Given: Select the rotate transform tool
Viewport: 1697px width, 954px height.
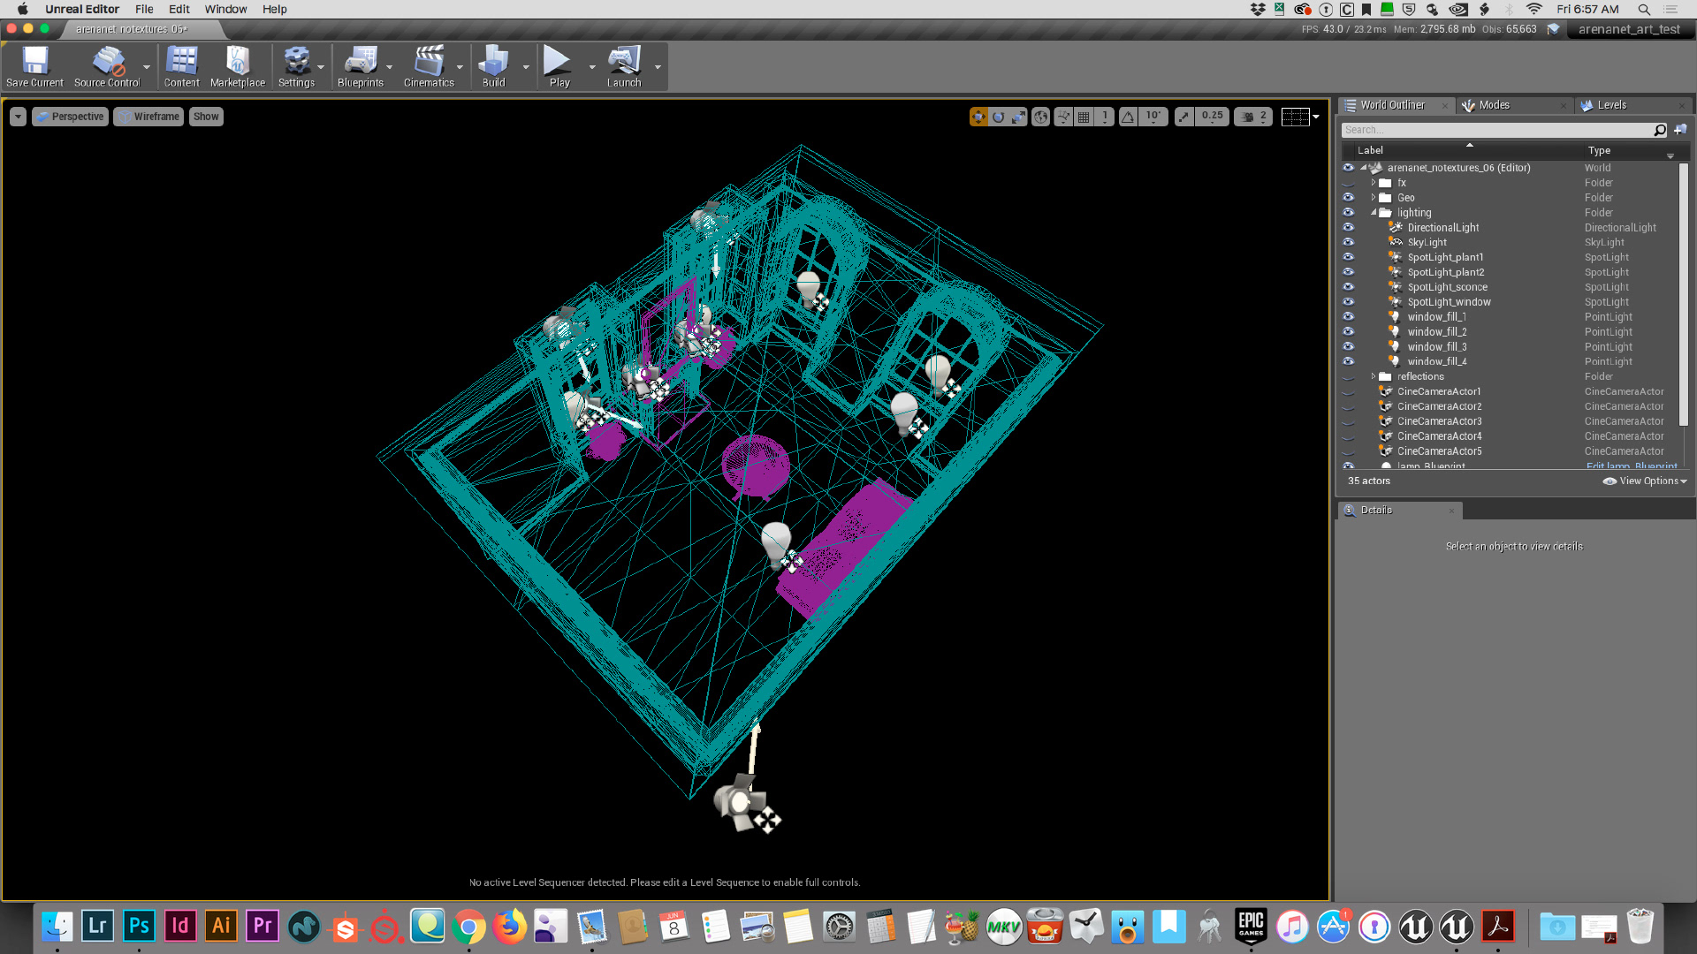Looking at the screenshot, I should click(x=999, y=117).
